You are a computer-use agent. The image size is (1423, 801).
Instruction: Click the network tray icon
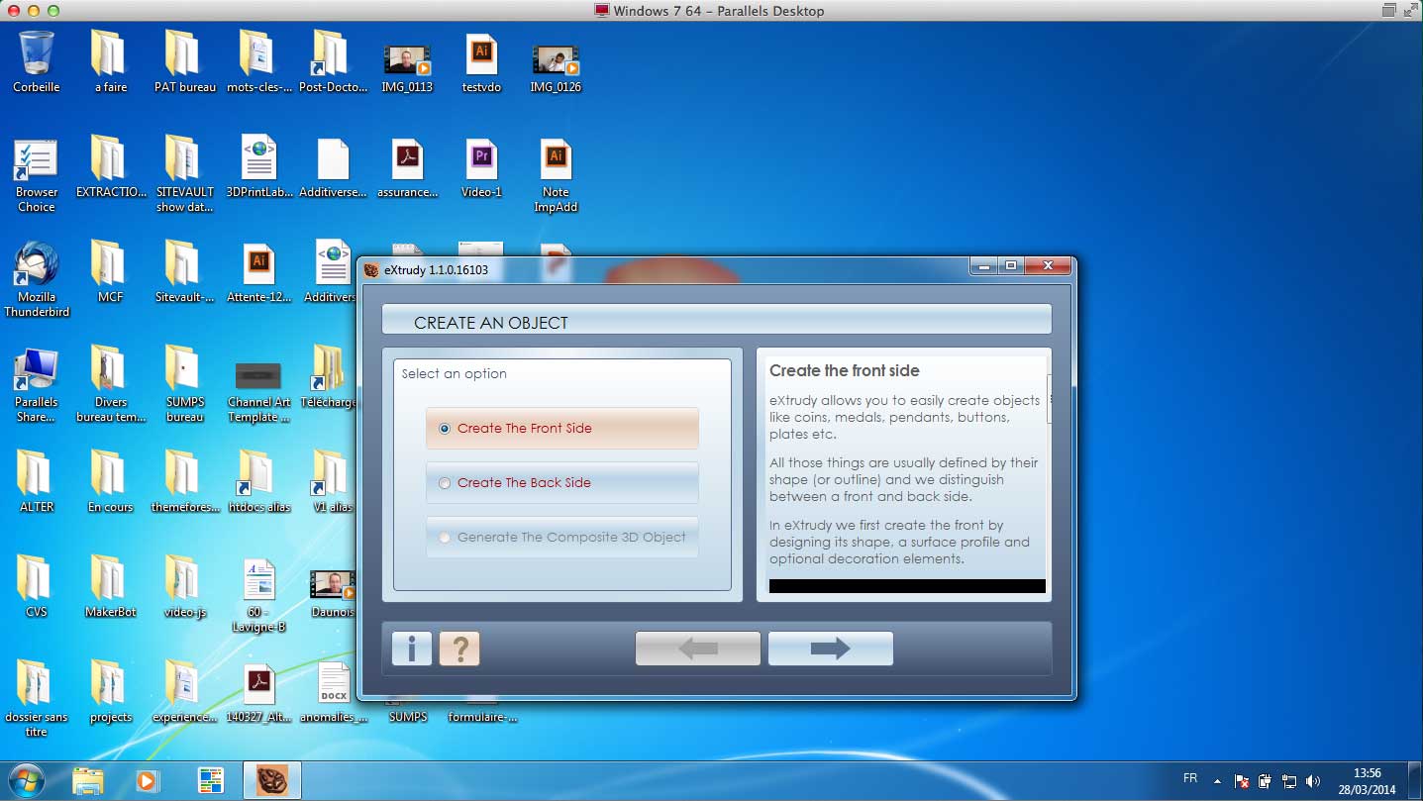click(1289, 780)
